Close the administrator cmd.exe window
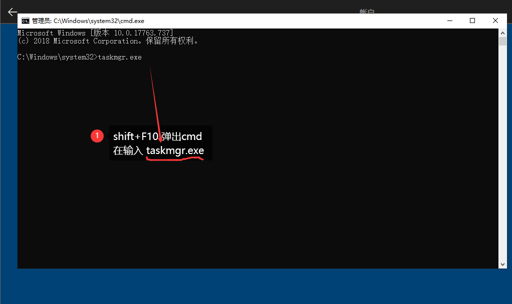The image size is (512, 304). tap(495, 20)
